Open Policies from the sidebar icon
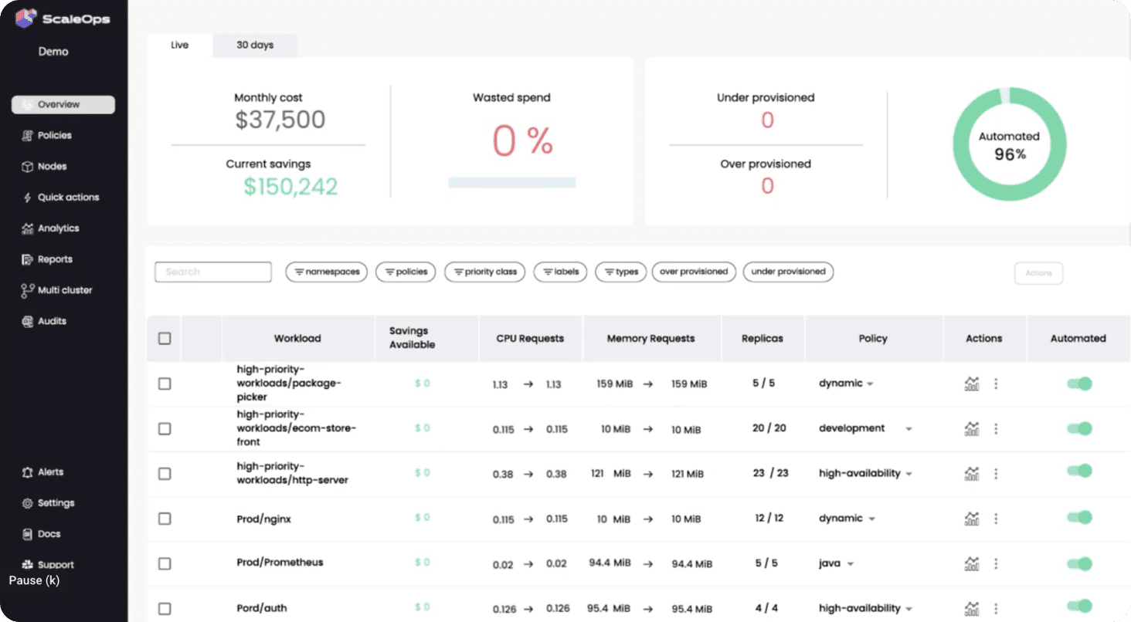 28,136
